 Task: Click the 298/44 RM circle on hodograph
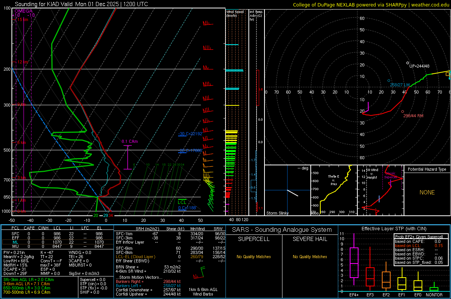[402, 112]
